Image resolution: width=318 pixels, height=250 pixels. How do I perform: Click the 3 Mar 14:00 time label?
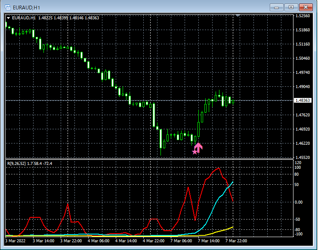coord(43,241)
